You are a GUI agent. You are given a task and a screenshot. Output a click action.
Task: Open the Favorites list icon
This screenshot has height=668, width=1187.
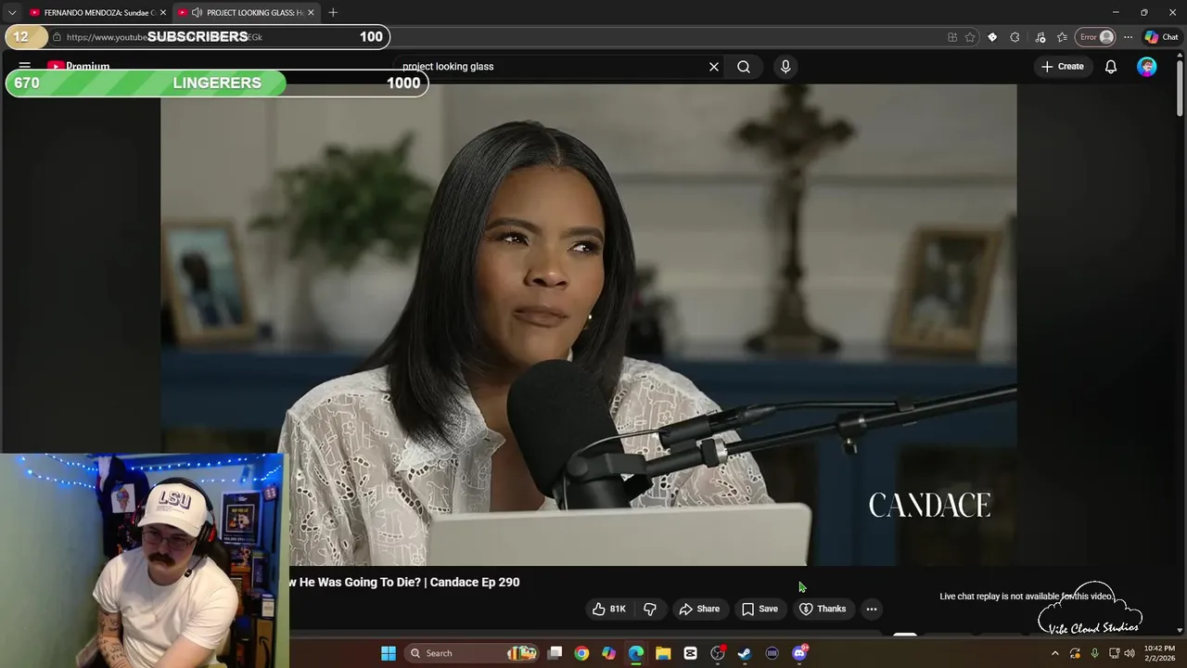point(1063,37)
